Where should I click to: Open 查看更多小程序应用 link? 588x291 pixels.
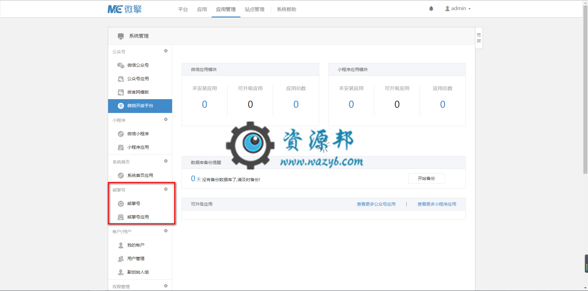click(x=437, y=204)
